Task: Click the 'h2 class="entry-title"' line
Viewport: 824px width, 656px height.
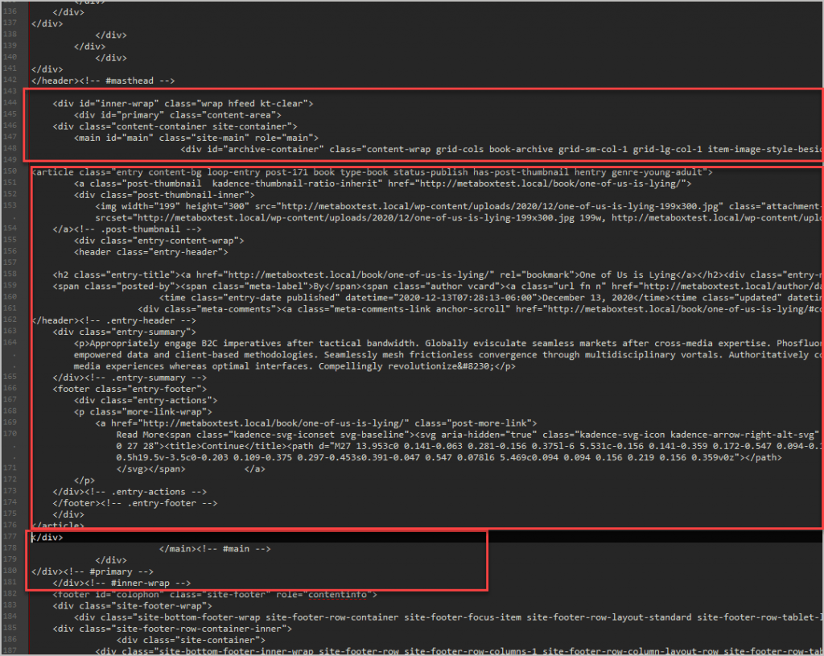Action: (x=438, y=275)
